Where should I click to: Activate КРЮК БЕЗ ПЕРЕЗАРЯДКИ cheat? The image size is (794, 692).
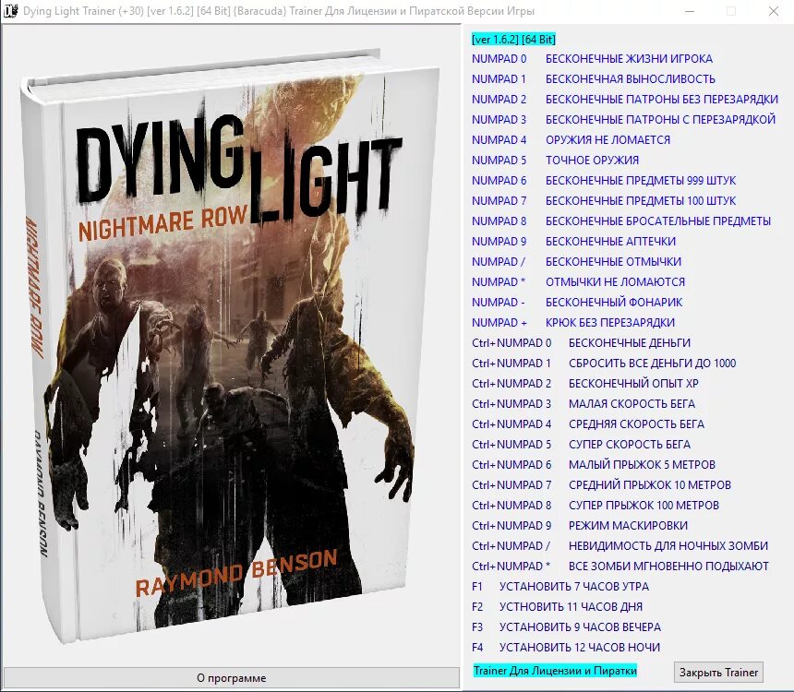(x=600, y=322)
